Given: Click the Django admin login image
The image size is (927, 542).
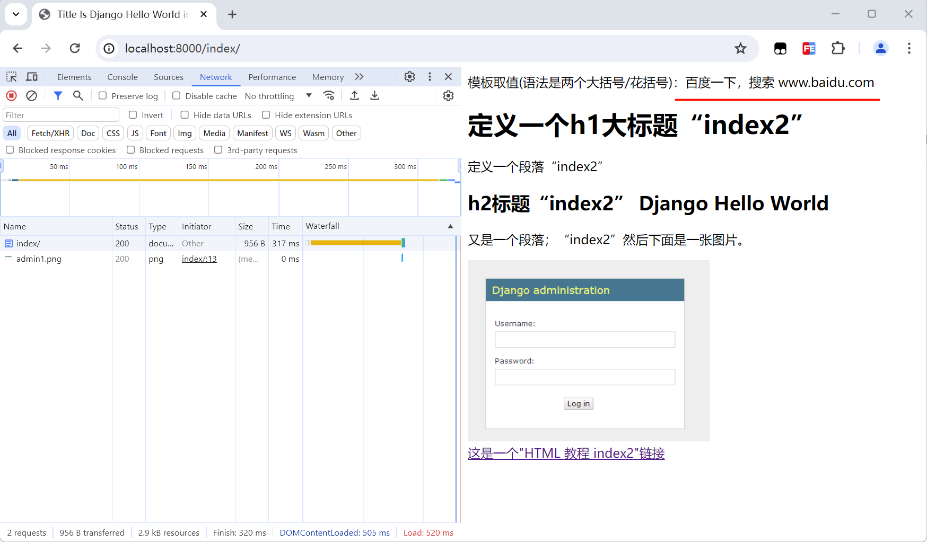Looking at the screenshot, I should [x=588, y=351].
